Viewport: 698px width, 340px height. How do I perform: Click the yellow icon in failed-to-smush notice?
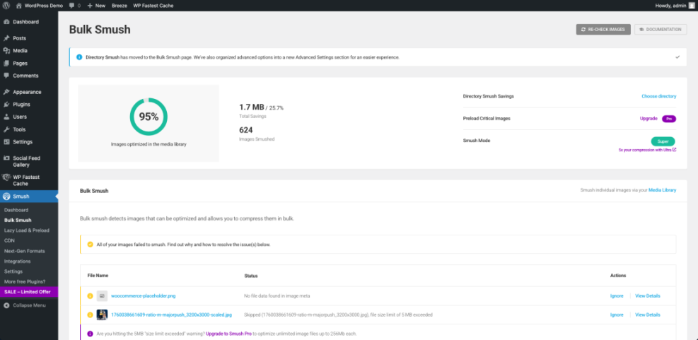[90, 245]
